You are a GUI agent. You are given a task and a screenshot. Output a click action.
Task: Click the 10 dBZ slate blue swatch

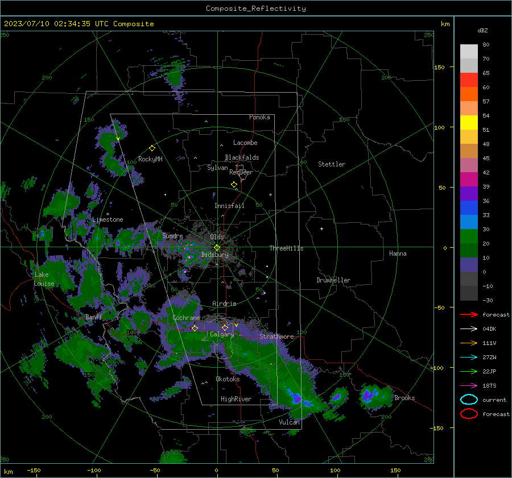coord(469,265)
